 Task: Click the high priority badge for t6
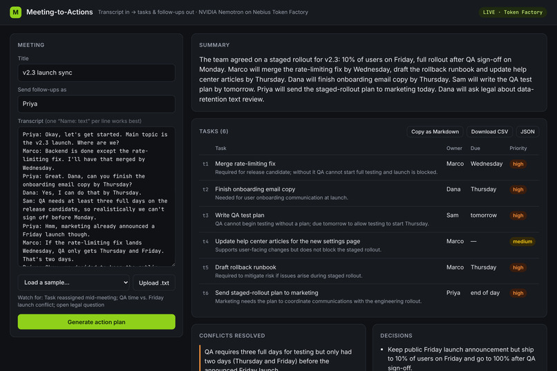(518, 293)
